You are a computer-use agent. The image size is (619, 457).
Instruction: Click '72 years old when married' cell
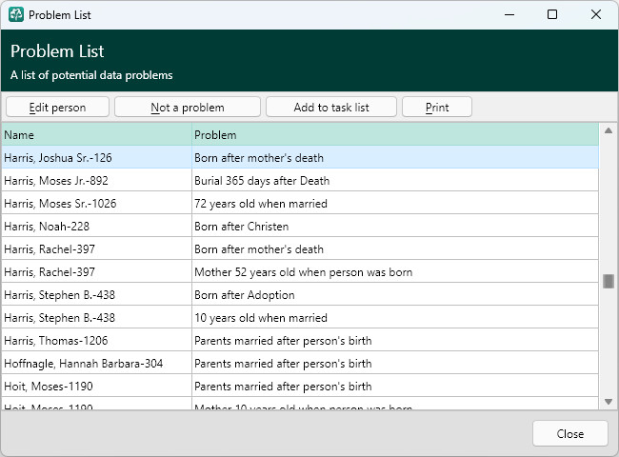pyautogui.click(x=395, y=204)
